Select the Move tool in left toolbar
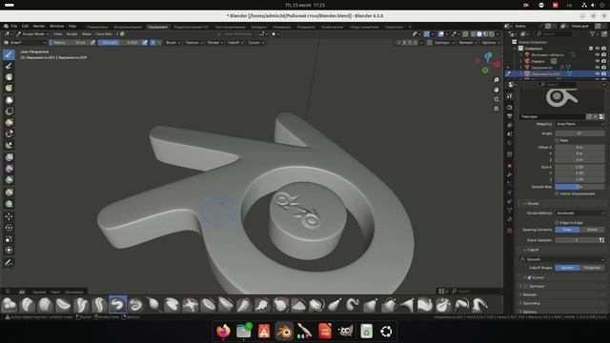 tap(9, 216)
